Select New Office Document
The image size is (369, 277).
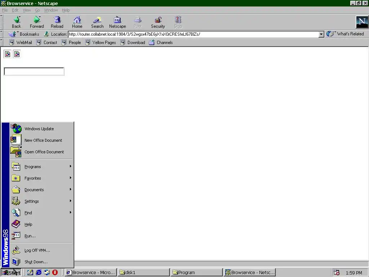point(41,140)
